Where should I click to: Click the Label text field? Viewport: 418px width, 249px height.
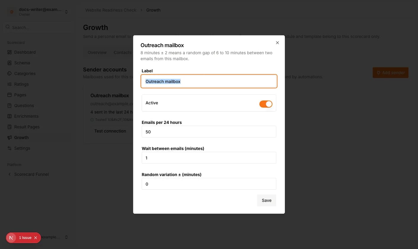209,81
